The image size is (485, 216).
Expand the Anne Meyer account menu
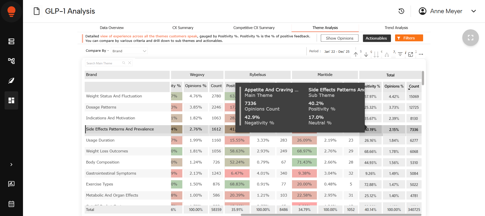click(474, 11)
